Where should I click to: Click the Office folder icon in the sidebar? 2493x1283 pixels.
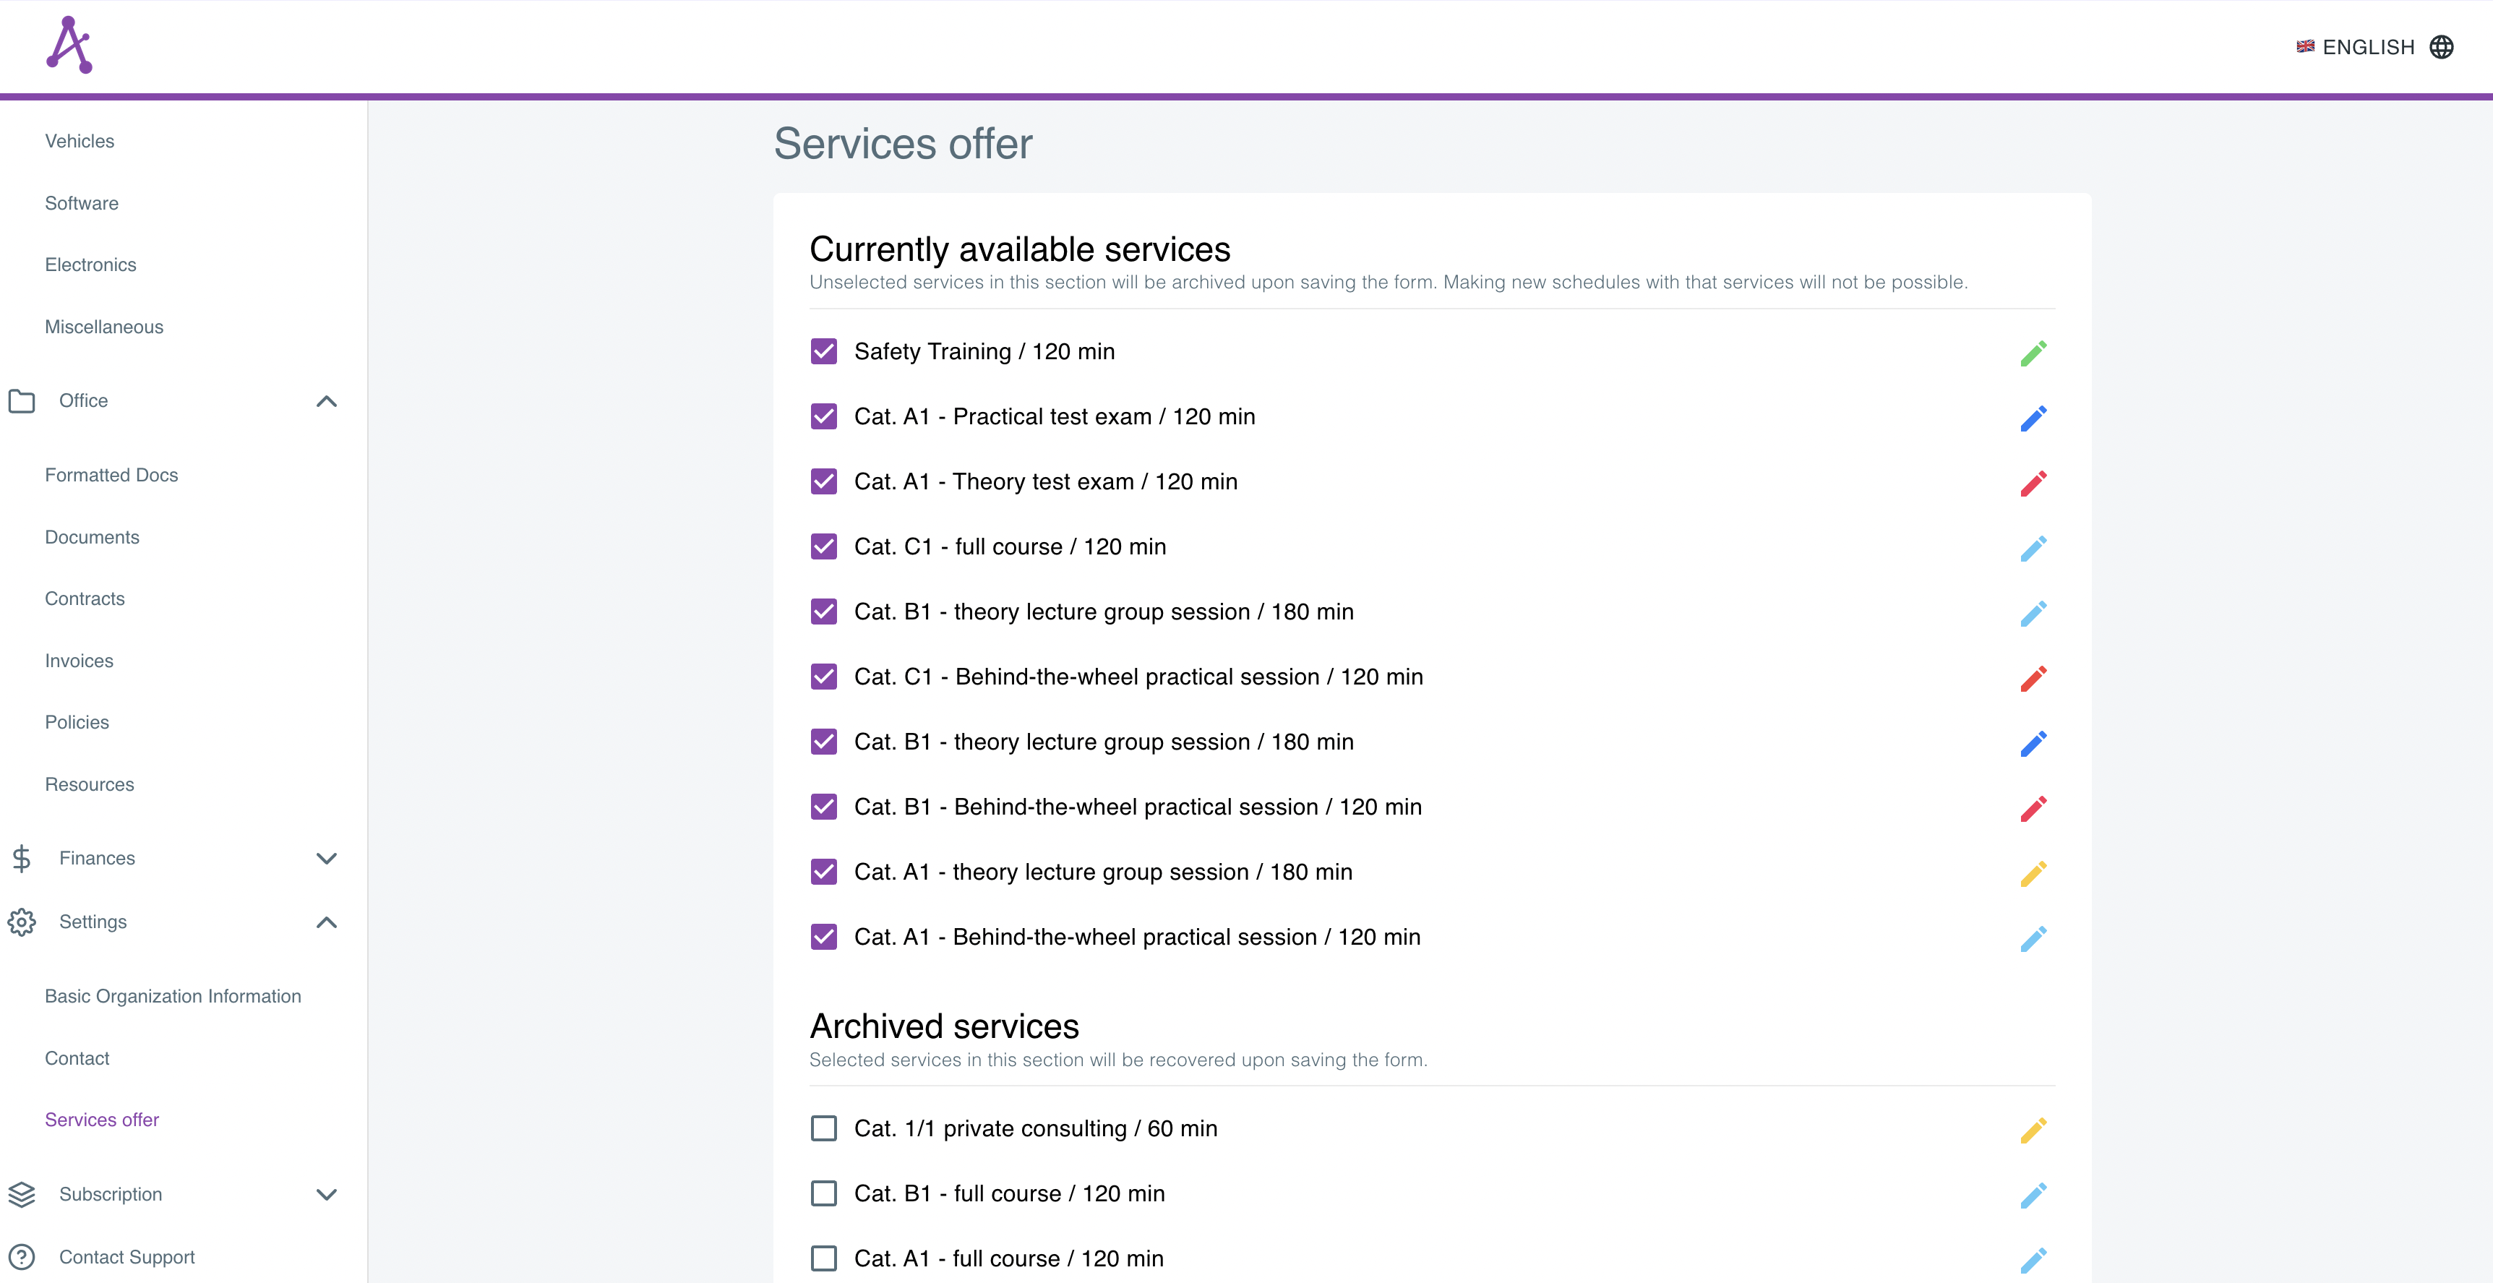pos(22,400)
